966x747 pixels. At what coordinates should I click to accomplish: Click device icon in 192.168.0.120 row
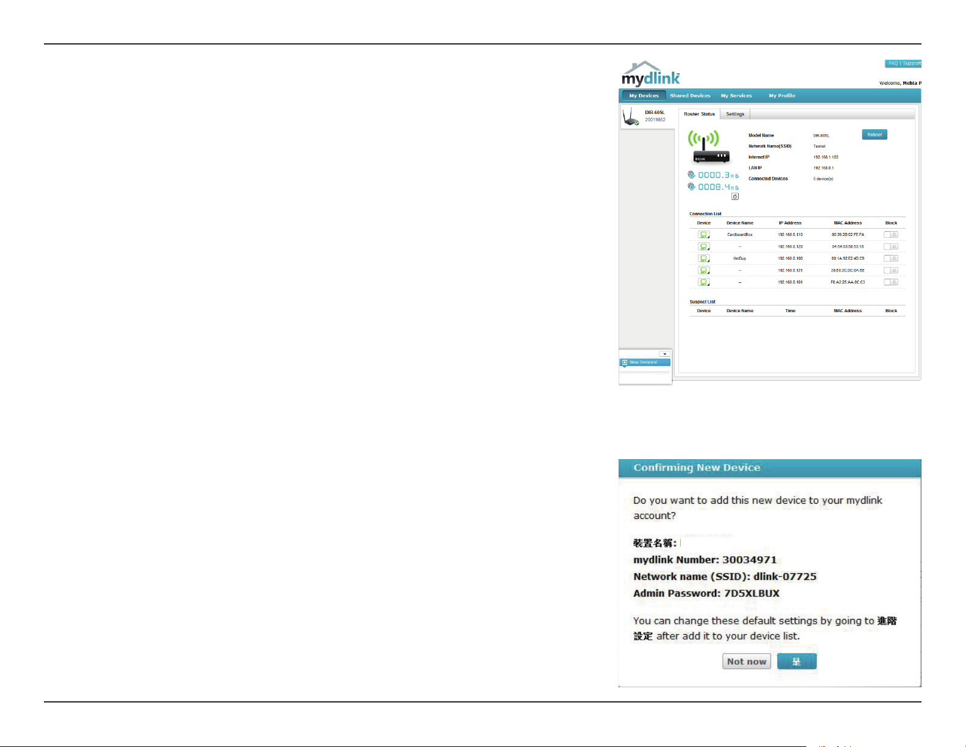[704, 246]
